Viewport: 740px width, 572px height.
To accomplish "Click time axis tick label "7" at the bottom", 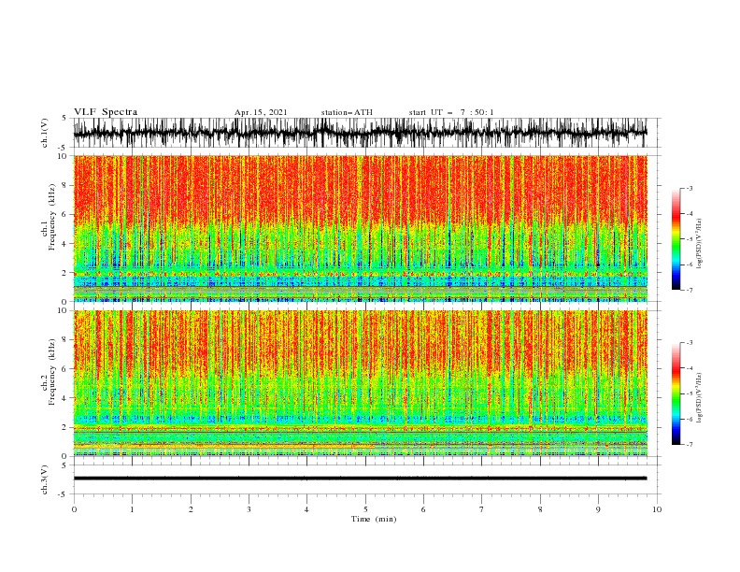I will (482, 509).
